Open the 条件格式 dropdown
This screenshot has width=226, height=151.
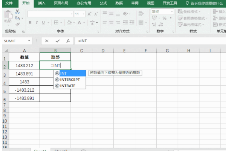coord(189,12)
